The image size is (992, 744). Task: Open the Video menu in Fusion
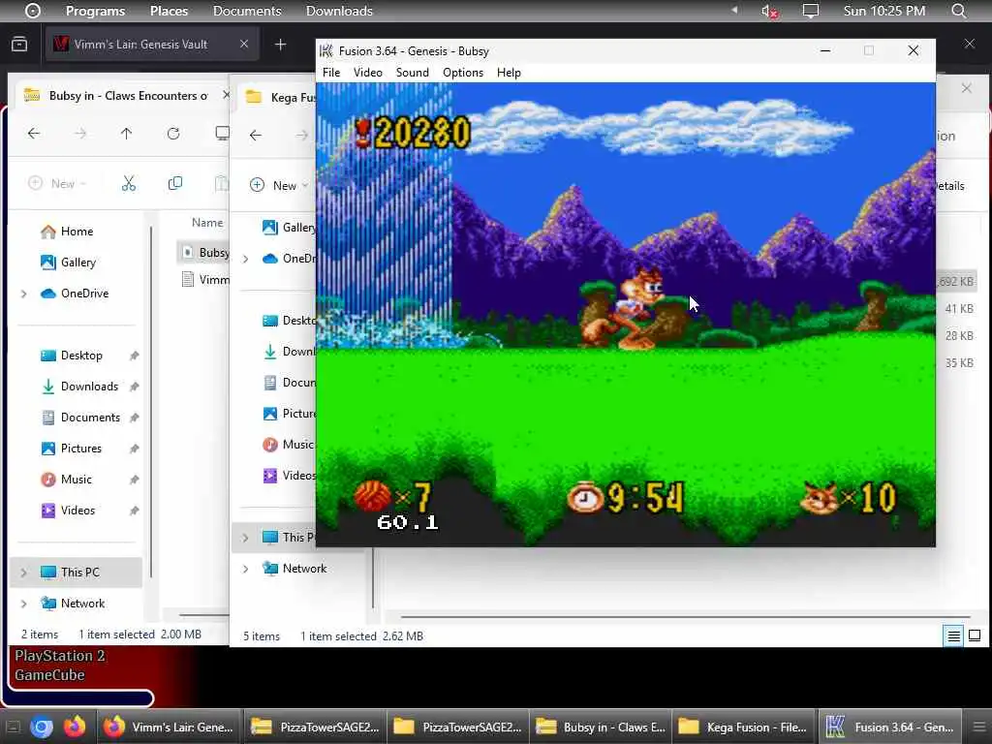[367, 73]
